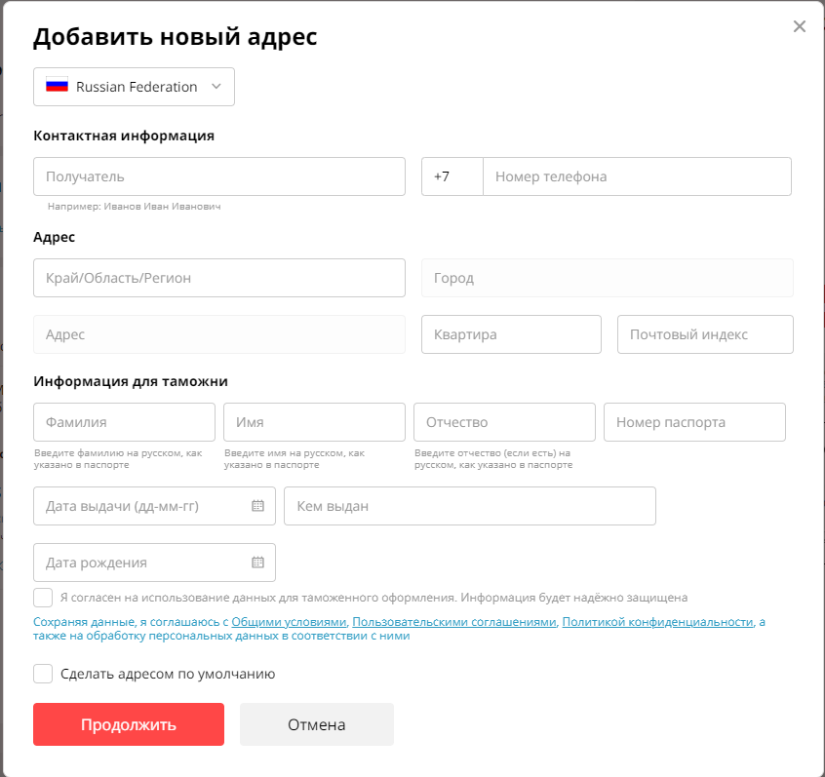Close the add new address dialog

[800, 26]
